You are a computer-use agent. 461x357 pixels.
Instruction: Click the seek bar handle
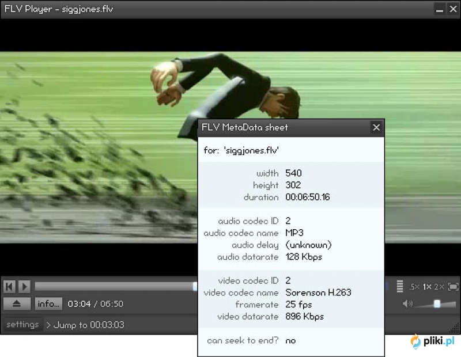pyautogui.click(x=195, y=287)
